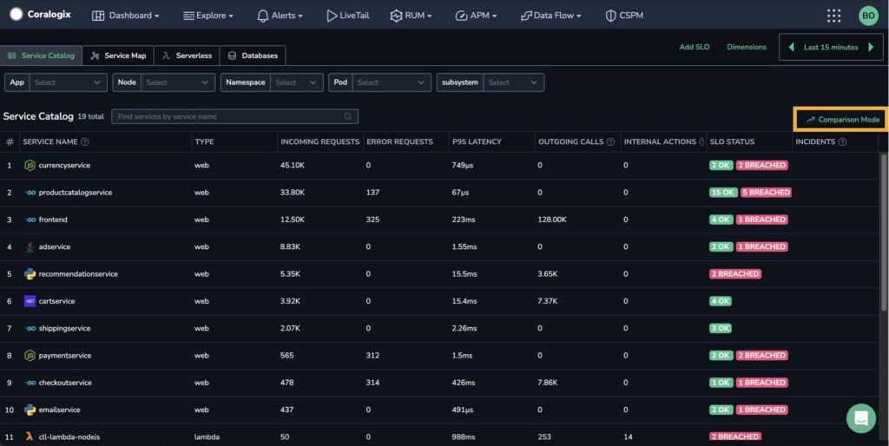
Task: Click the Coralogix logo
Action: tap(40, 15)
